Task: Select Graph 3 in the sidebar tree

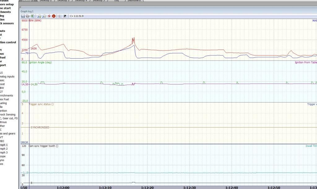Action: point(4,152)
